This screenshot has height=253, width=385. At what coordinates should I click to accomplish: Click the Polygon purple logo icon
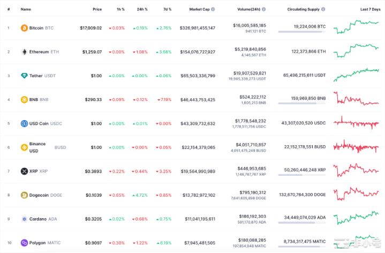24,243
